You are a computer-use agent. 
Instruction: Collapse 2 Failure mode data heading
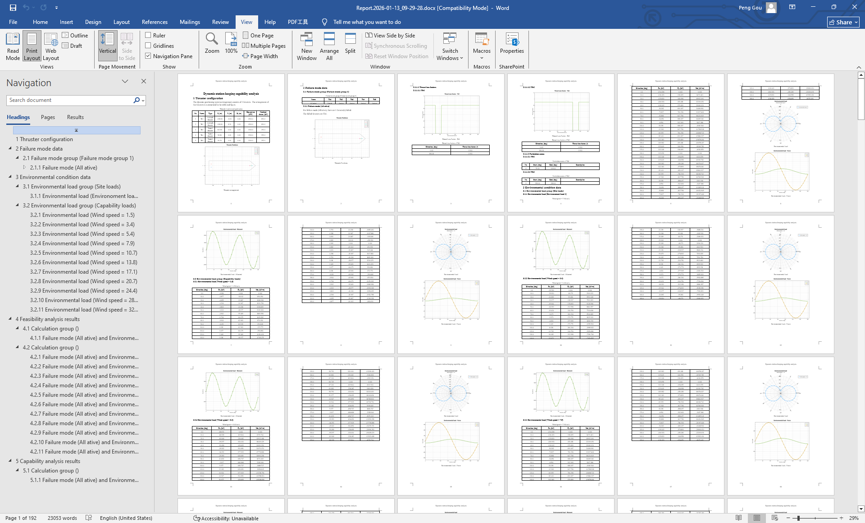(x=10, y=148)
